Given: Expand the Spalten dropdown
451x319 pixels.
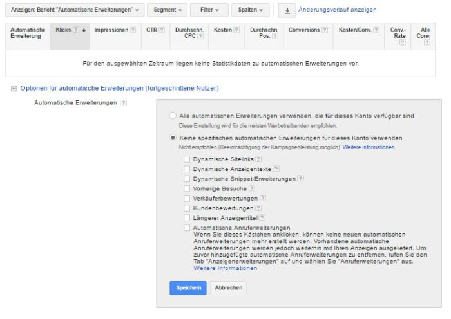Looking at the screenshot, I should click(x=251, y=10).
